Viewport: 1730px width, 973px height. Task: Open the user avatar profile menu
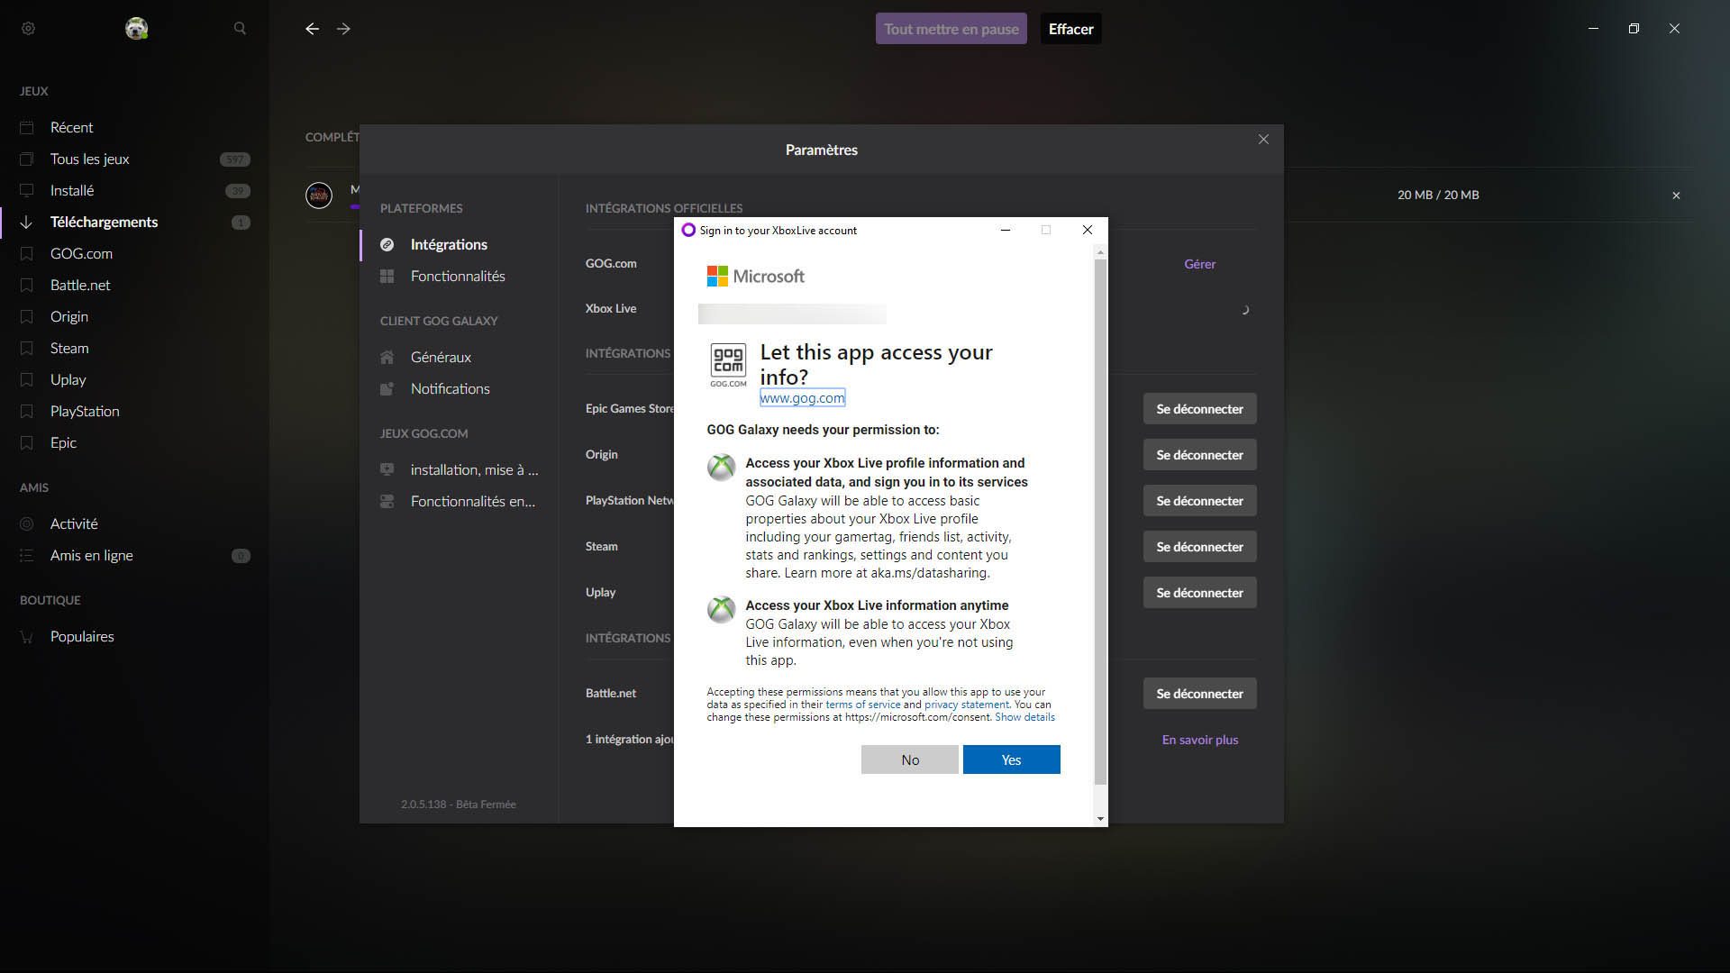(136, 29)
